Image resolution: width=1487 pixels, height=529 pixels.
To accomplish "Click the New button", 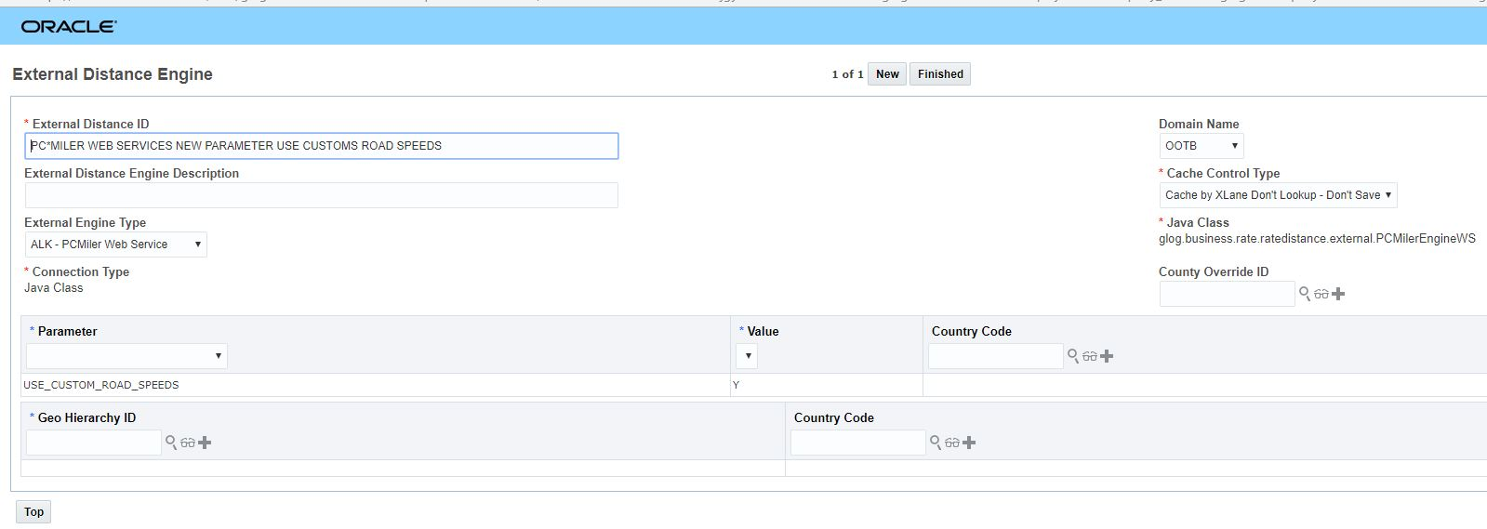I will click(887, 74).
